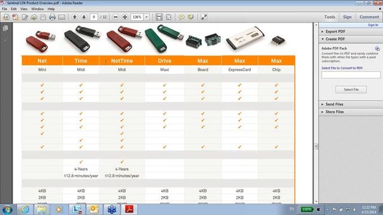Image resolution: width=383 pixels, height=215 pixels.
Task: Open the Tools pane tab
Action: 330,17
